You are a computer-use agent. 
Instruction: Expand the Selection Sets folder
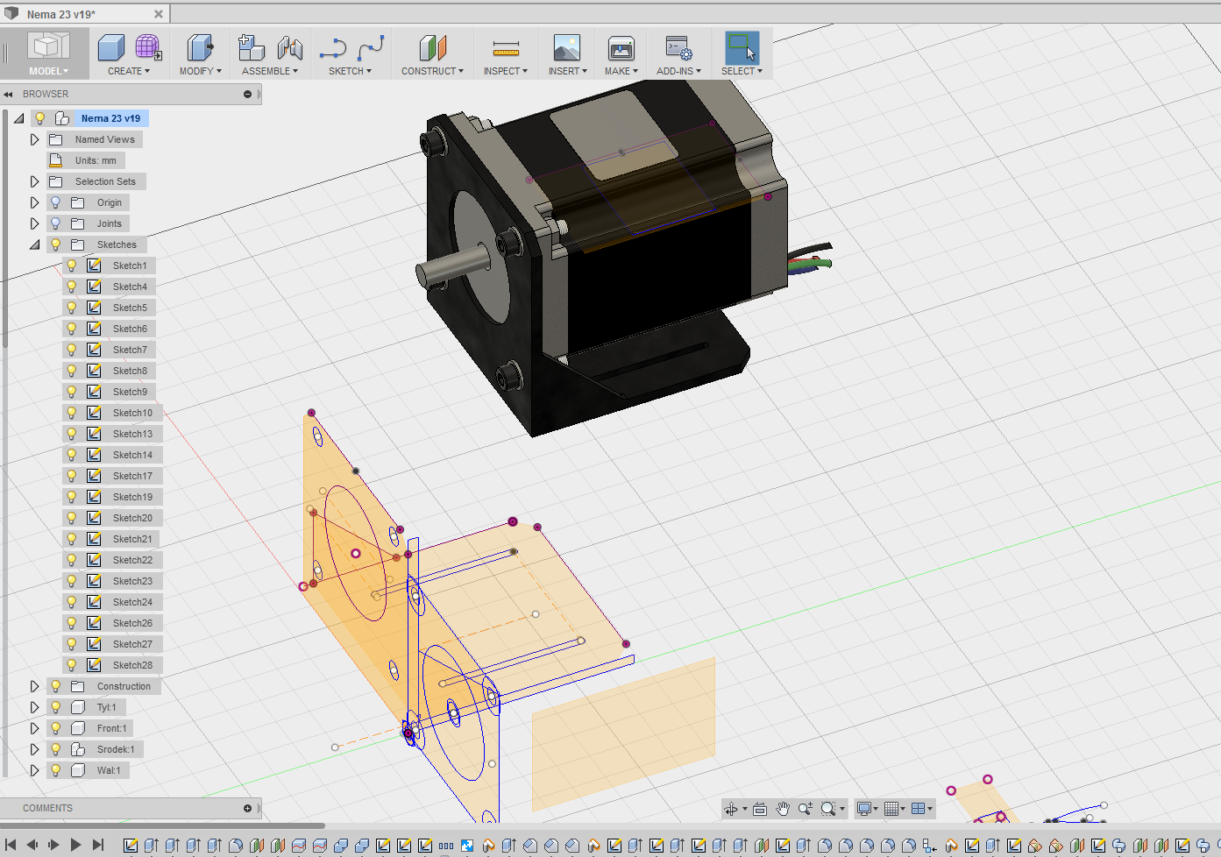click(x=34, y=181)
